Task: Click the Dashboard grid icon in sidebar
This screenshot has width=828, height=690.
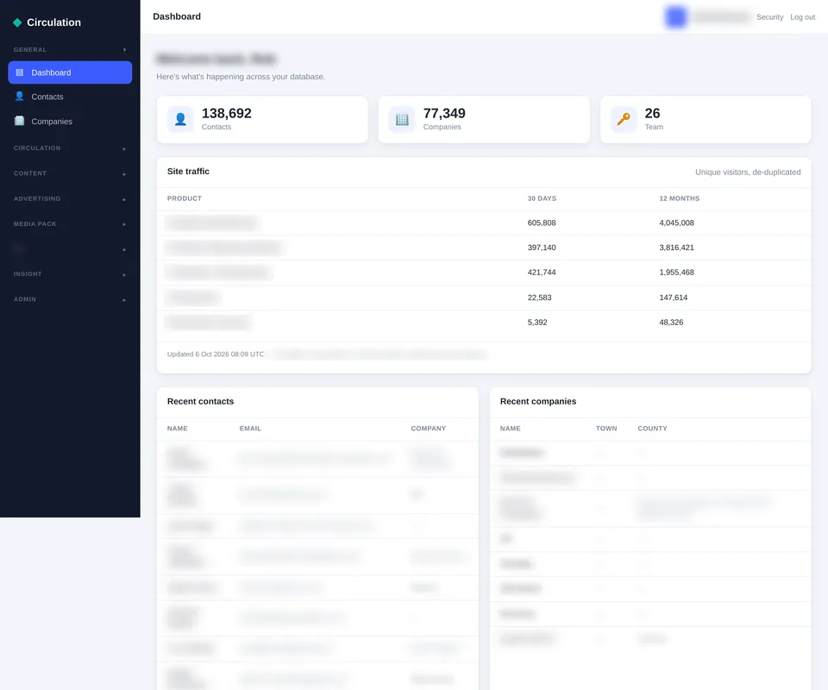Action: coord(20,72)
